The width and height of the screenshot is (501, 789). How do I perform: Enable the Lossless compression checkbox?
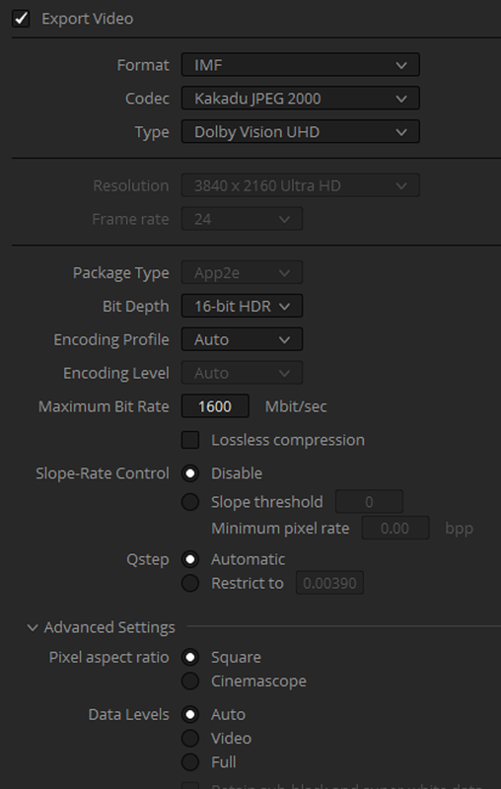coord(190,440)
